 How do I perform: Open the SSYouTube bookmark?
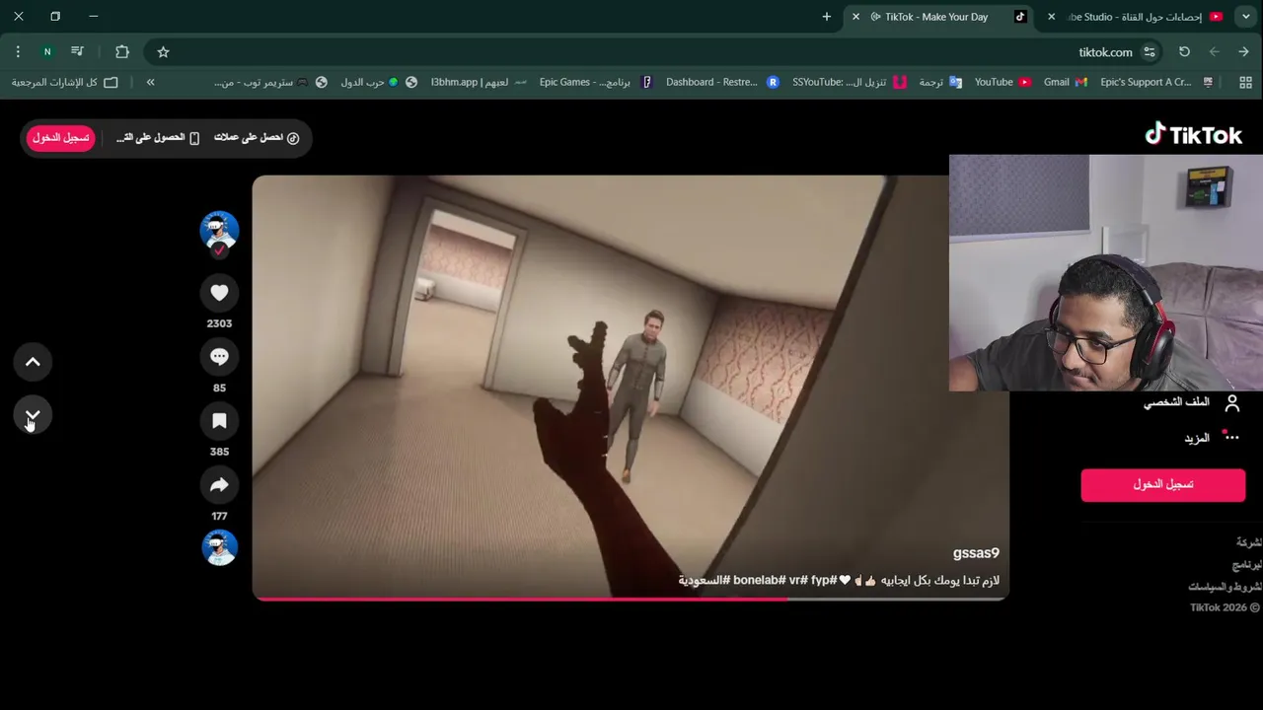[850, 83]
